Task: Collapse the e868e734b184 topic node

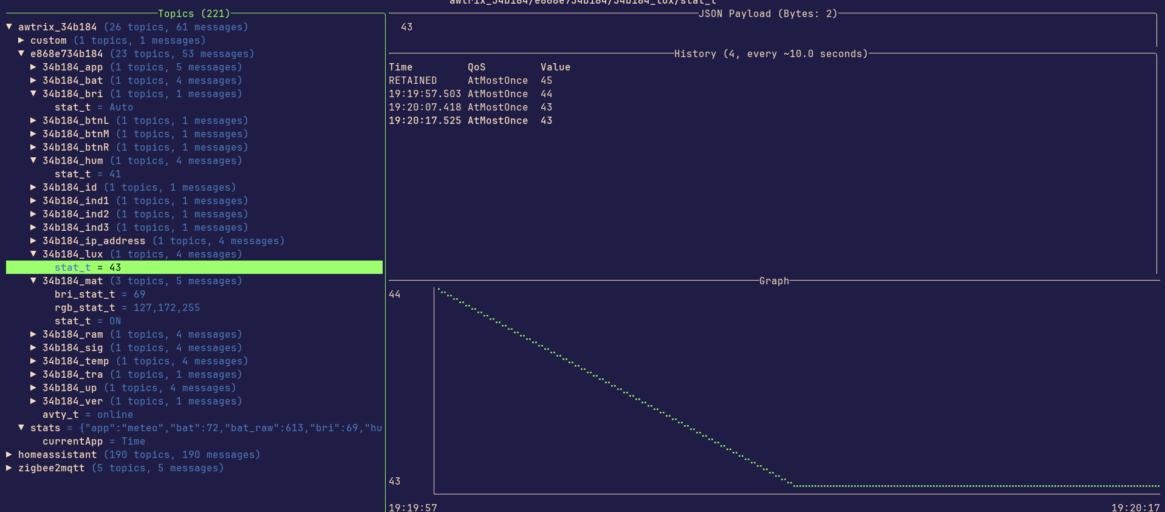Action: [21, 53]
